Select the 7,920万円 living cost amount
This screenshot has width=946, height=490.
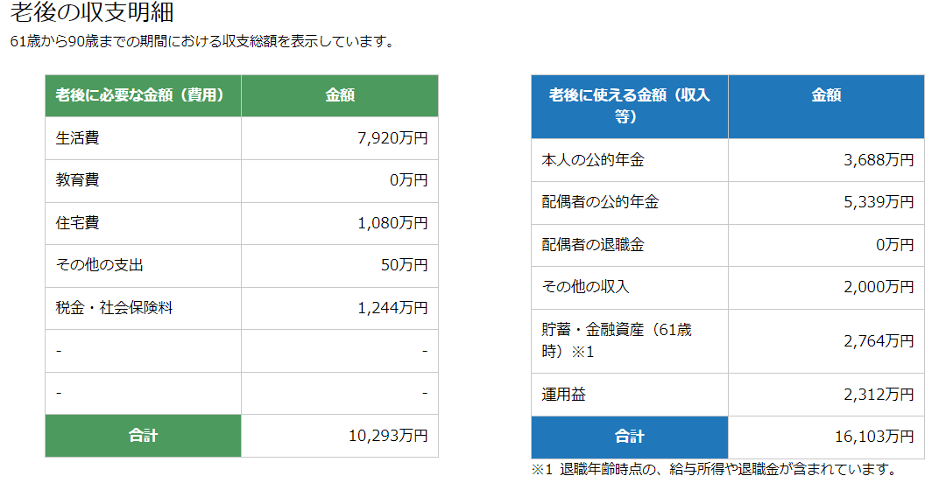coord(392,138)
